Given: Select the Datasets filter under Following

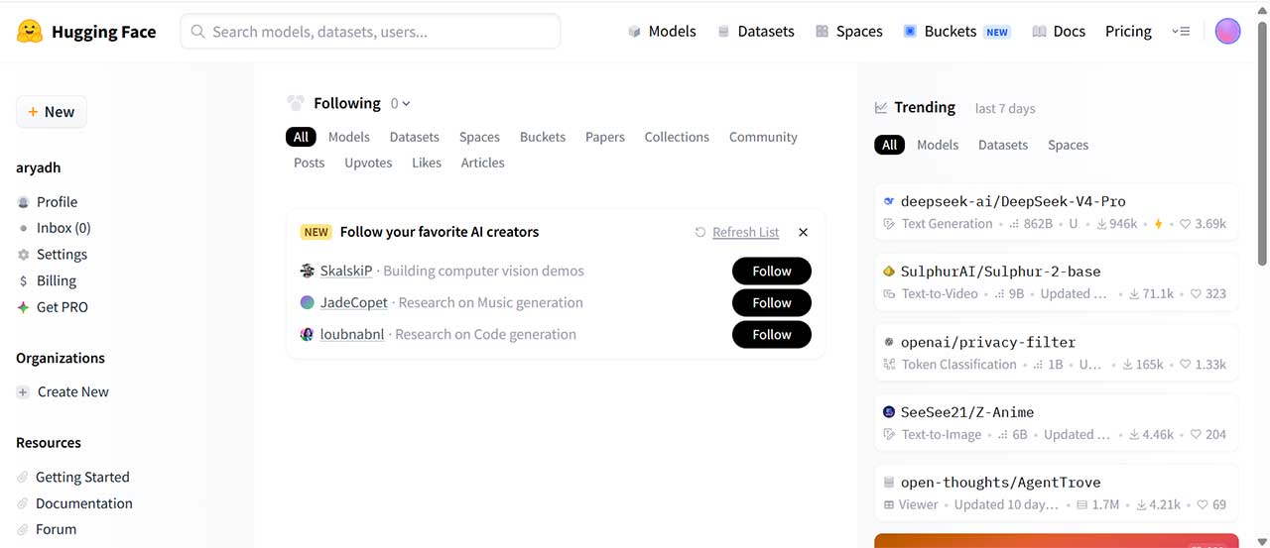Looking at the screenshot, I should pos(415,137).
